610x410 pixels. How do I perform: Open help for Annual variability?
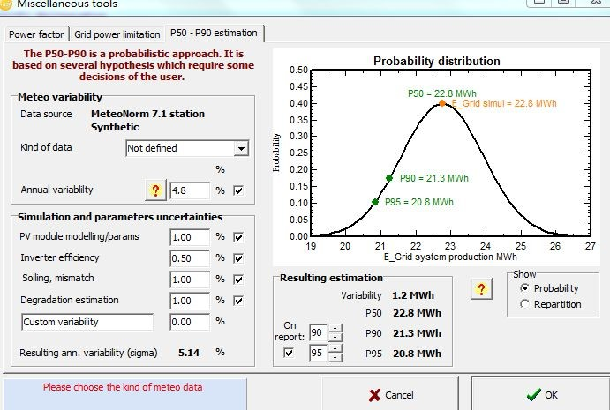click(155, 190)
